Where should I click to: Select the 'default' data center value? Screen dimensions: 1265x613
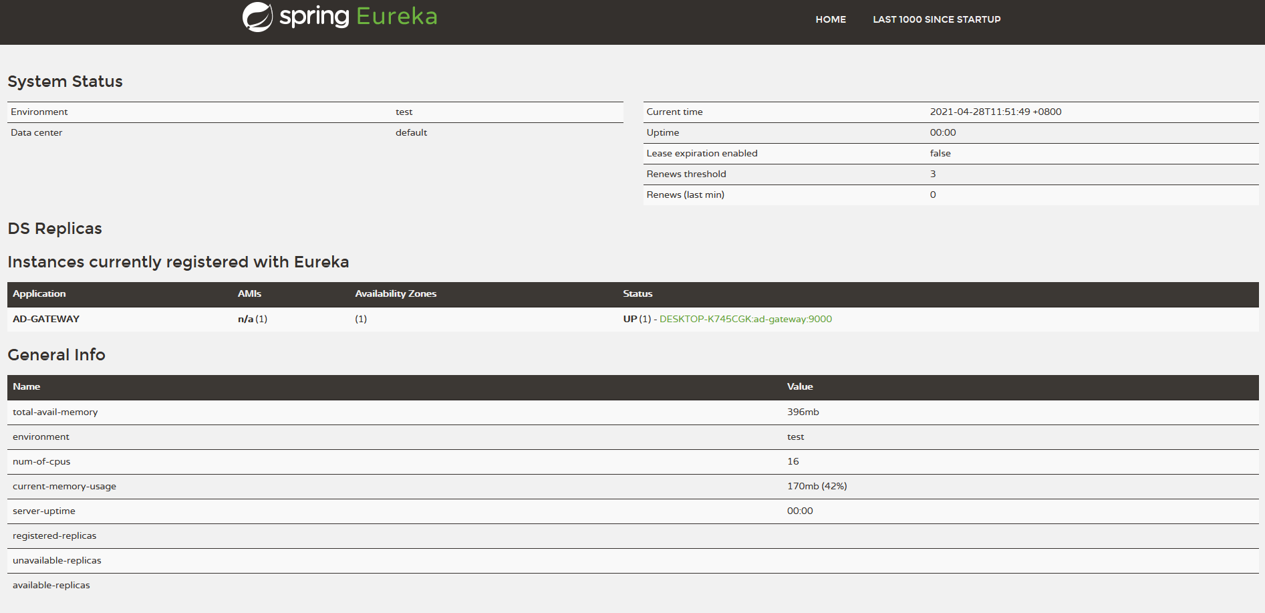(x=411, y=132)
